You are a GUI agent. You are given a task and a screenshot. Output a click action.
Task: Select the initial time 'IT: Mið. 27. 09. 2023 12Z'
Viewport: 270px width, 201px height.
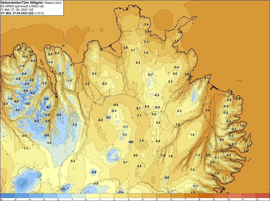17,10
